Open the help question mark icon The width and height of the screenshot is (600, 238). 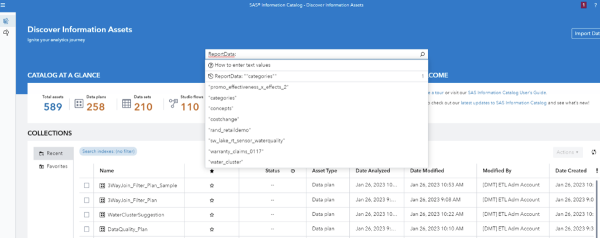pyautogui.click(x=595, y=5)
